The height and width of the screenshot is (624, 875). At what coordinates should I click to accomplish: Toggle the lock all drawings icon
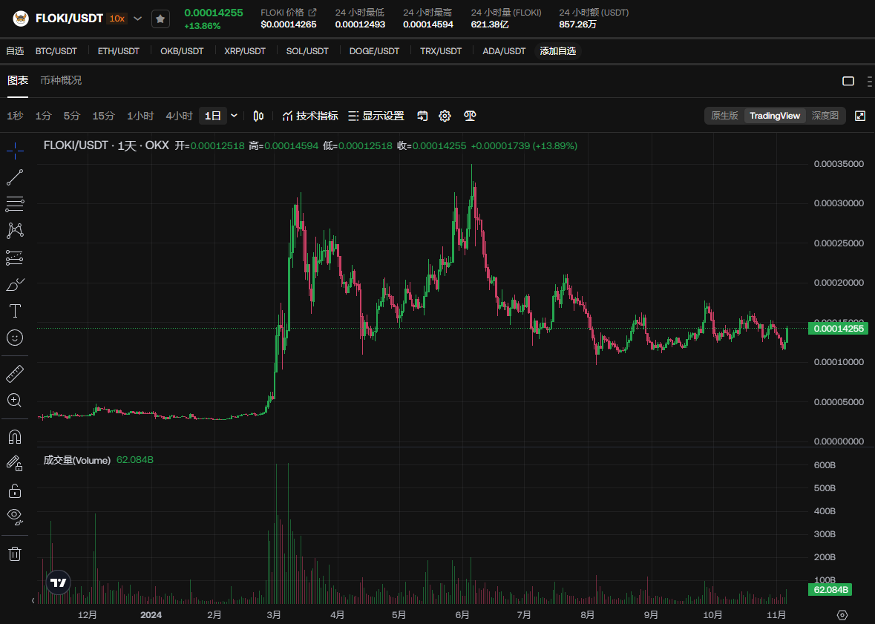15,490
